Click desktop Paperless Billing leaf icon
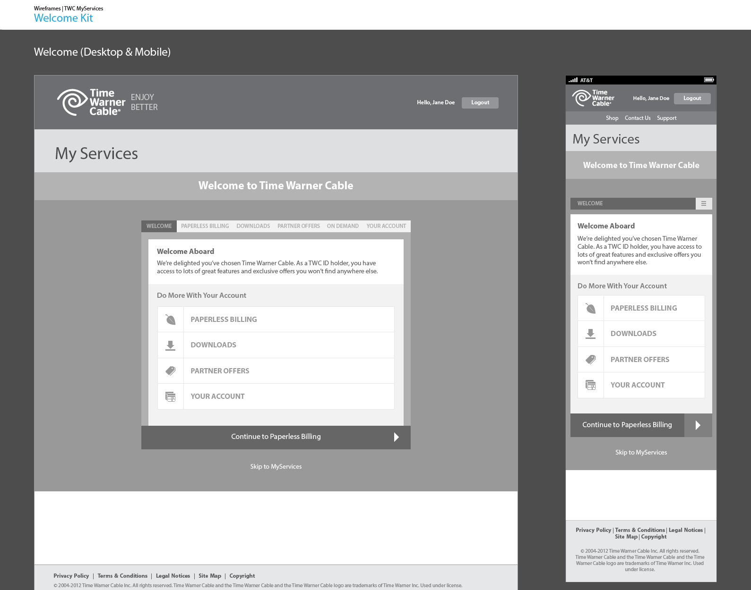Image resolution: width=751 pixels, height=590 pixels. tap(171, 320)
